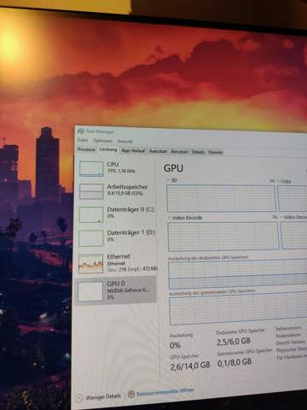Switch to the App-Verlauf tab
307x410 pixels.
point(133,150)
